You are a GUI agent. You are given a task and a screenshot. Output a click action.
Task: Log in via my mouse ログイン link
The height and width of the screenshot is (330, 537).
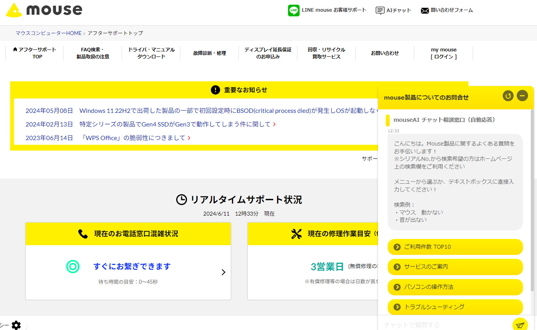coord(443,53)
